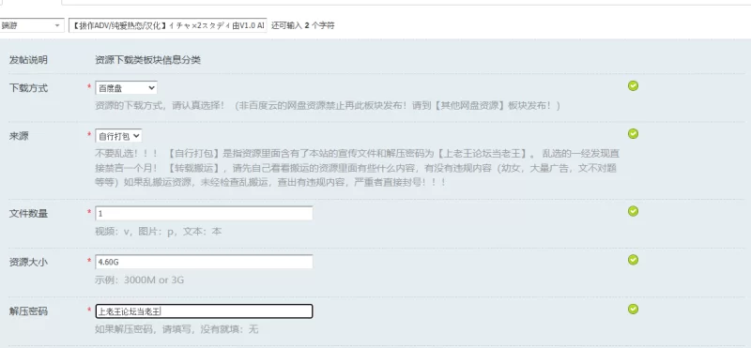Viewport: 751px width, 348px height.
Task: Click the green check icon for 资源大小
Action: coord(633,260)
